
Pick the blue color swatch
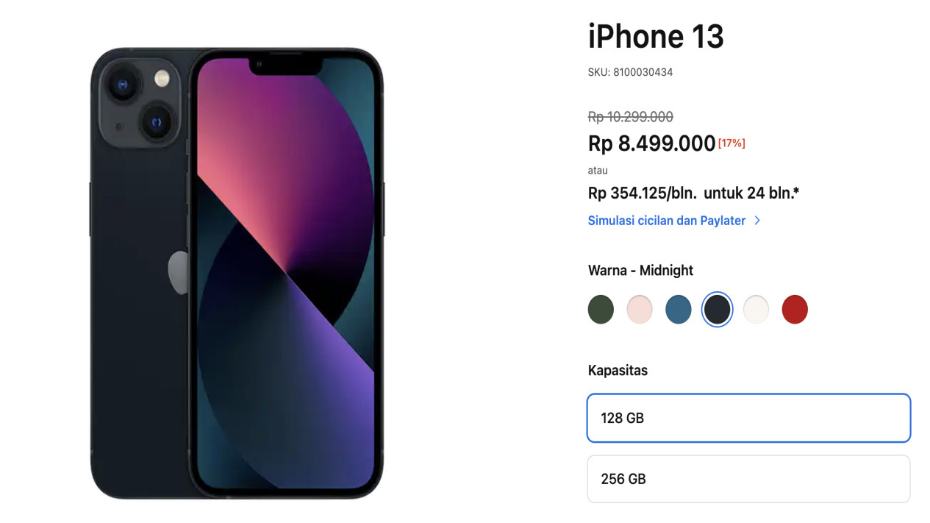pos(679,310)
